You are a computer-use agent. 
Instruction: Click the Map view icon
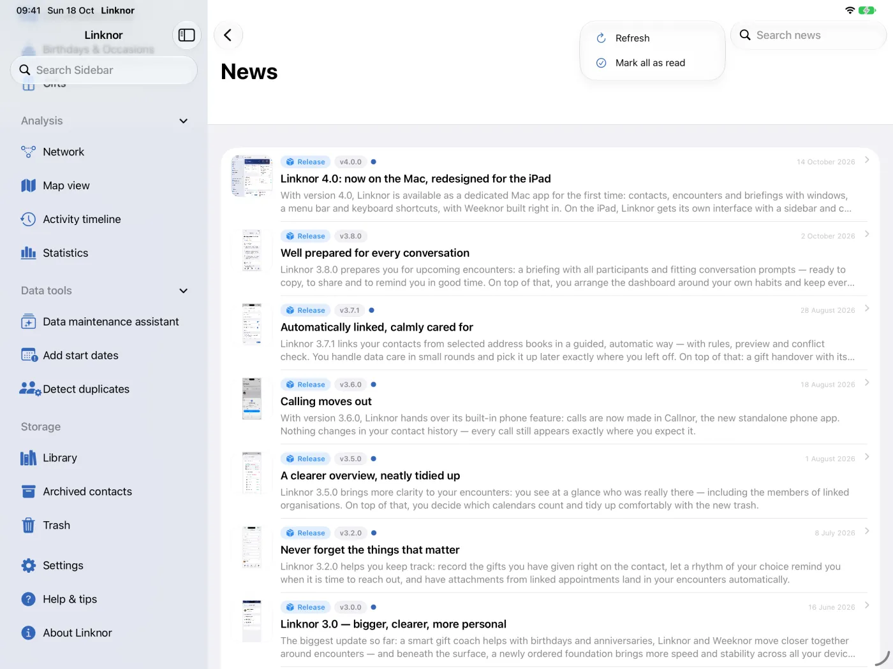click(x=28, y=185)
